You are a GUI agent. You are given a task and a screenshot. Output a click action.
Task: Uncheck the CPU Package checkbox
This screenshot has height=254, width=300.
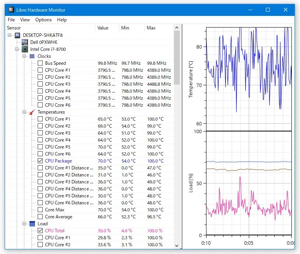(40, 161)
